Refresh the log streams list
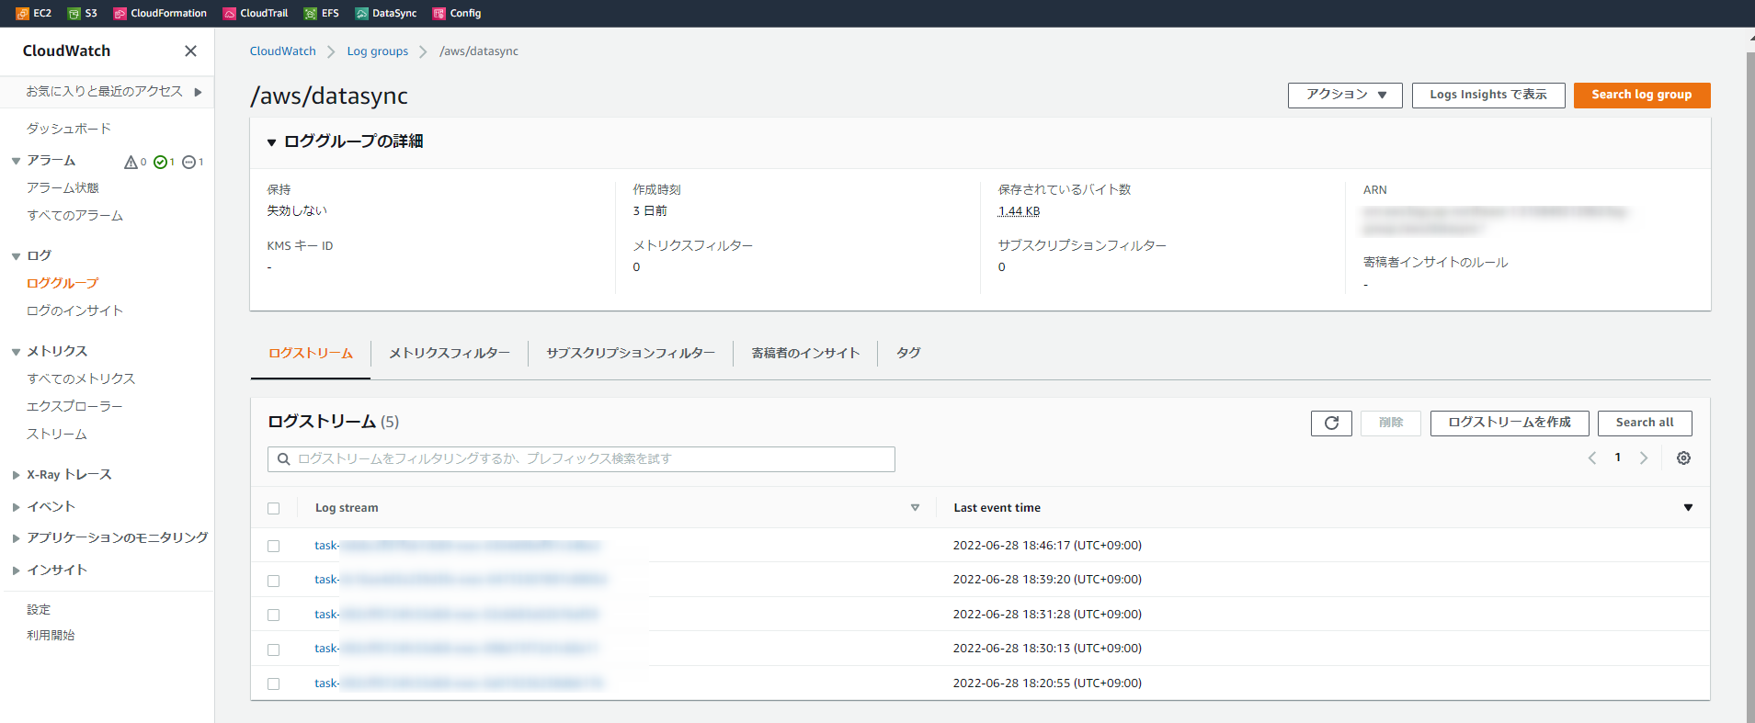This screenshot has width=1755, height=723. point(1331,423)
